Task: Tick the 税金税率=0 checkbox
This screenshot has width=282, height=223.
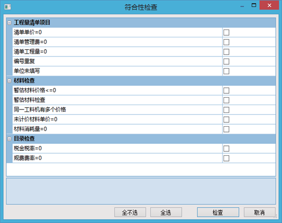Action: point(226,148)
